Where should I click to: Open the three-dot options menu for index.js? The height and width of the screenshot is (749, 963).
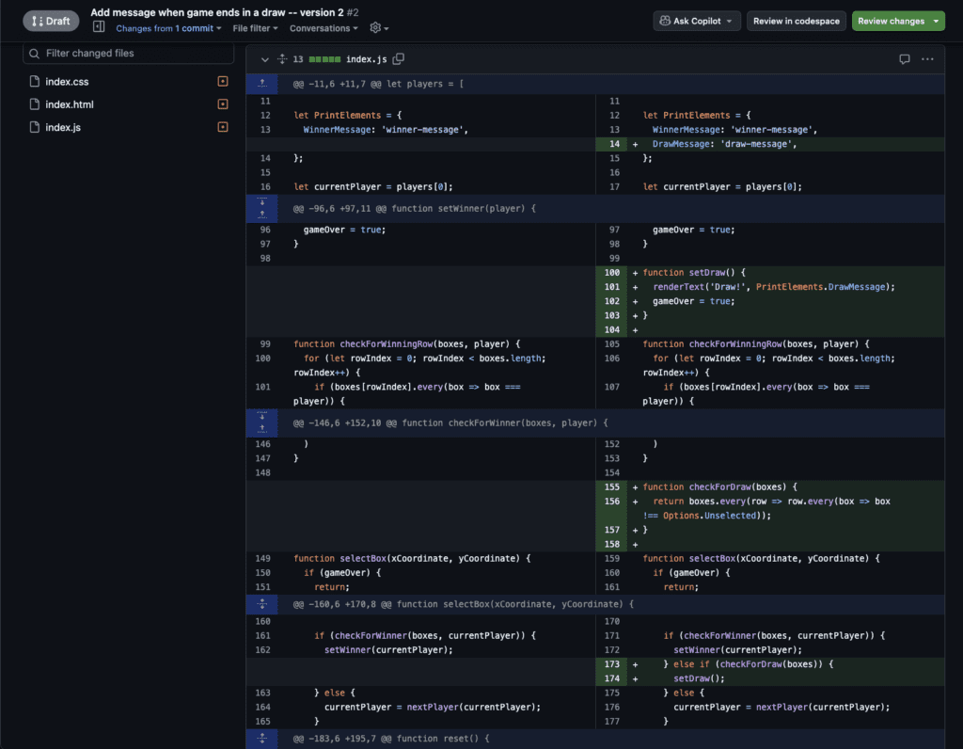pos(928,59)
